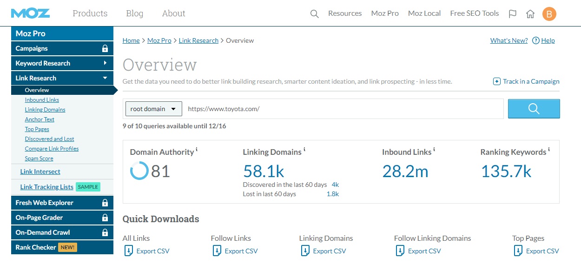This screenshot has width=581, height=271.
Task: Collapse the Link Research section arrow
Action: tap(106, 78)
